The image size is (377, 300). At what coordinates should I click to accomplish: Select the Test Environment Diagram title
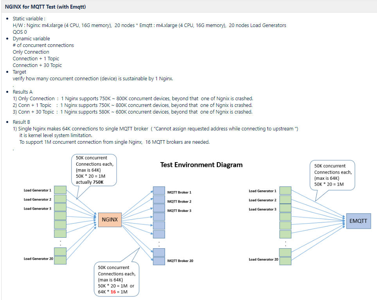click(201, 165)
